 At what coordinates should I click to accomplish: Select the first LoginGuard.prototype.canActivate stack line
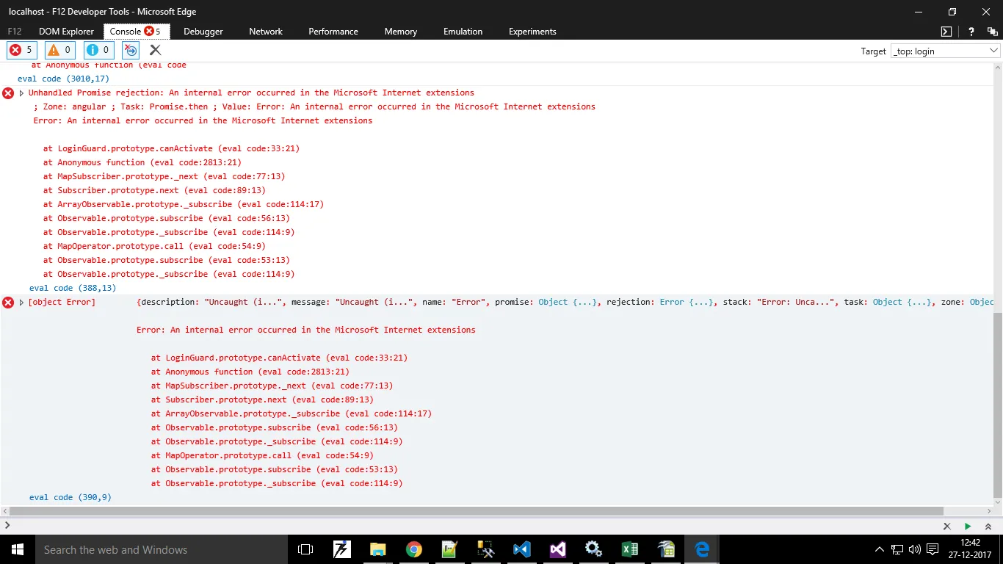(x=171, y=148)
